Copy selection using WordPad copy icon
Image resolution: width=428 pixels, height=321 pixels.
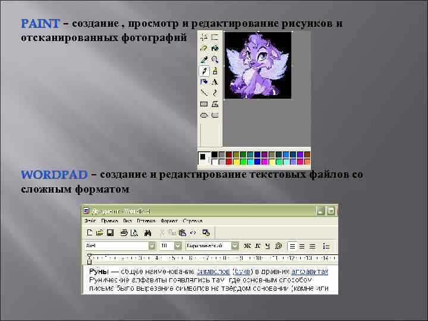(x=172, y=232)
